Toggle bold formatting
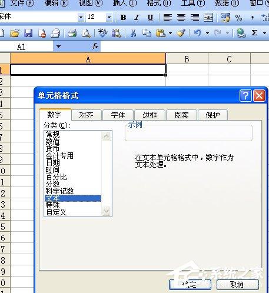The width and height of the screenshot is (269, 293). tap(123, 18)
